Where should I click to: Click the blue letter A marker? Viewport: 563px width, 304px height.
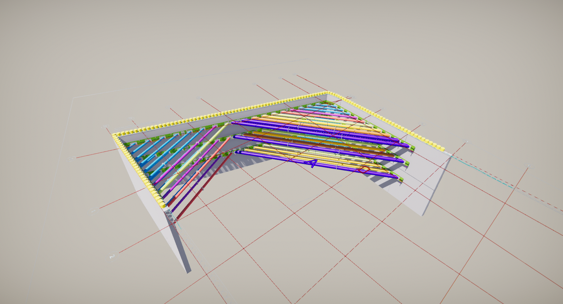[312, 163]
